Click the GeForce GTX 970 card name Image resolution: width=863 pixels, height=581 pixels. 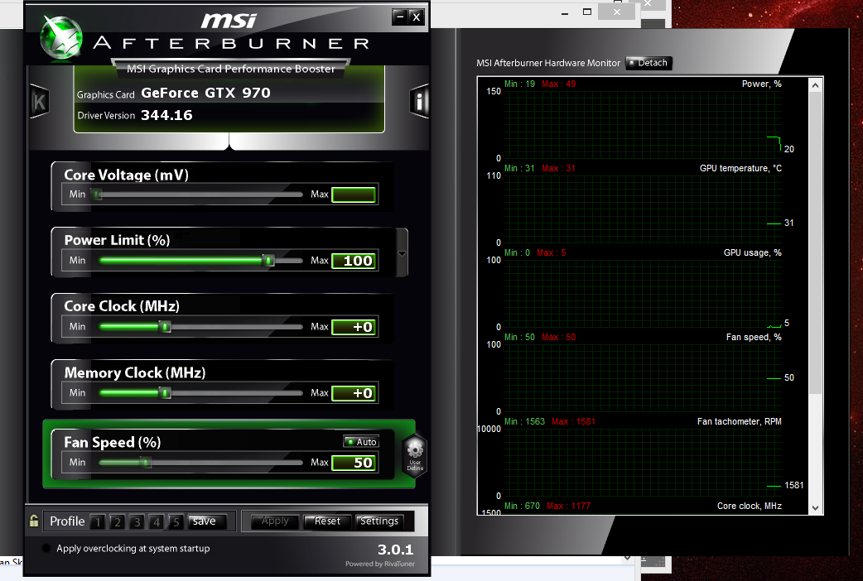pos(206,93)
